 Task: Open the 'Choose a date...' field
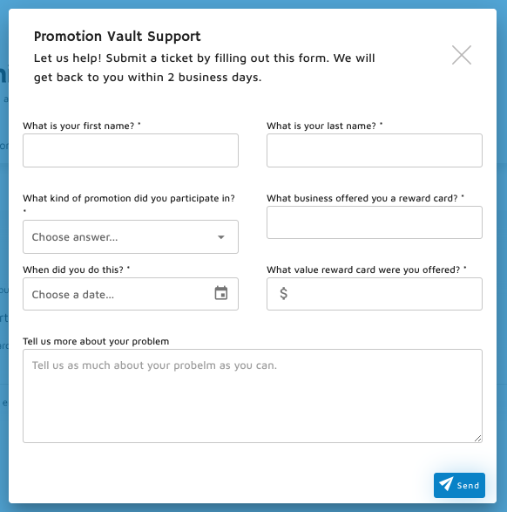(x=131, y=294)
